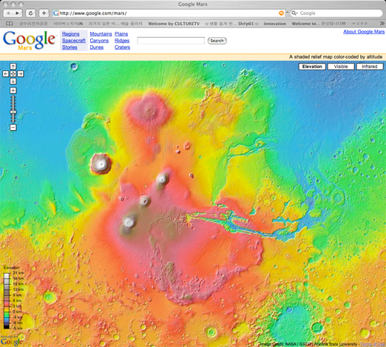Click the Mars search text field
The image size is (386, 347).
pyautogui.click(x=171, y=41)
